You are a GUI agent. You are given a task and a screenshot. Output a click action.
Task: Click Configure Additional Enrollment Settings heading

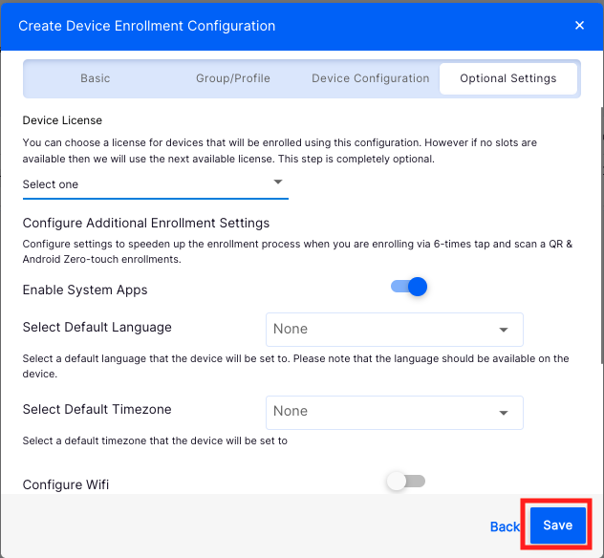[146, 223]
